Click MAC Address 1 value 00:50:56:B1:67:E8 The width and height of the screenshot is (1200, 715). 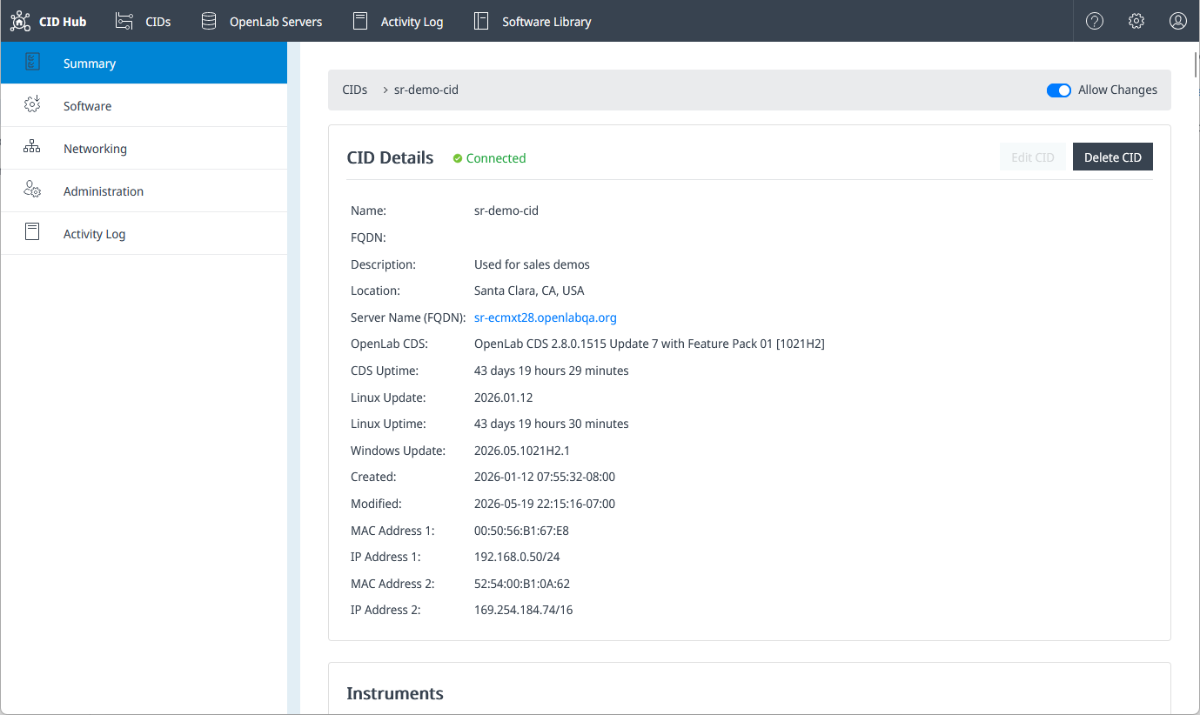pos(521,531)
